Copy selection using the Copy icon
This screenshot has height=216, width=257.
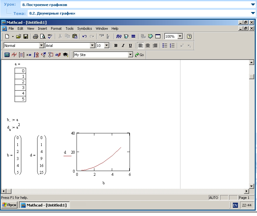[x=67, y=36]
